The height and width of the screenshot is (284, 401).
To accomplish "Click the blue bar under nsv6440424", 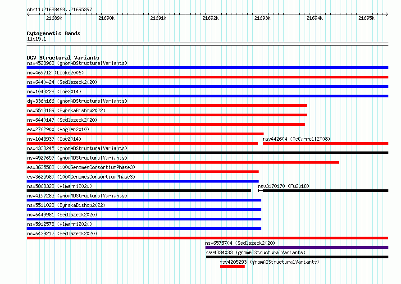I will pos(207,87).
